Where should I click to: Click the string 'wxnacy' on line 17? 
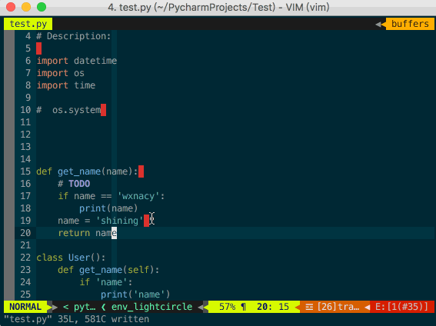pos(138,196)
